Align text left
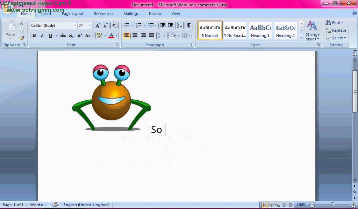Screen dimensions: 358x209 point(127,36)
